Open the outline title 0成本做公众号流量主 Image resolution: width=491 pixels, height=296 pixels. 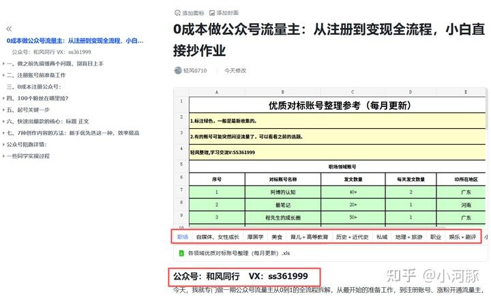pos(75,41)
